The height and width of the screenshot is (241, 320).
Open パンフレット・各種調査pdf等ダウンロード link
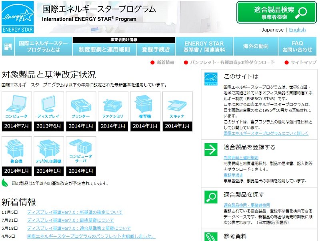click(x=232, y=62)
